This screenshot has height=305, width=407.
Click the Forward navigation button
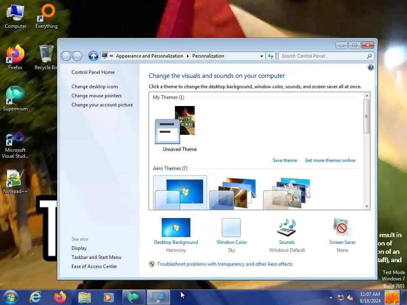pyautogui.click(x=77, y=56)
